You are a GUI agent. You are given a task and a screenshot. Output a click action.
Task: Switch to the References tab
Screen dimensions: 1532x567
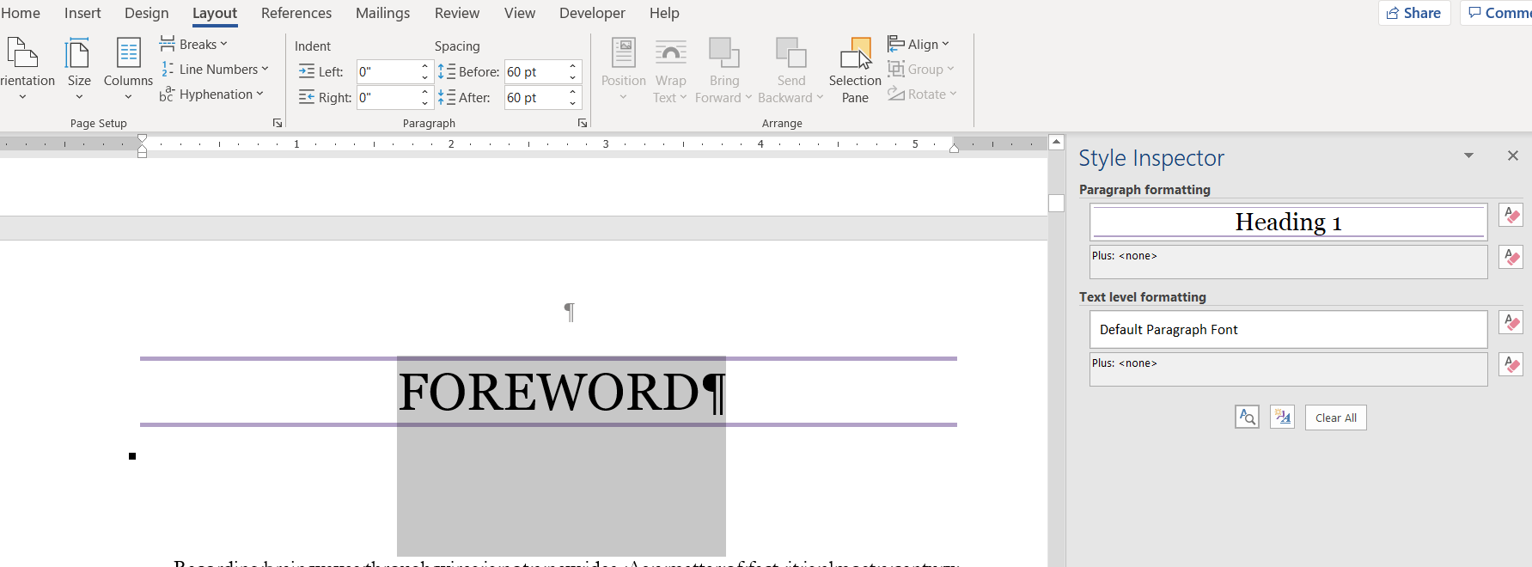(296, 13)
